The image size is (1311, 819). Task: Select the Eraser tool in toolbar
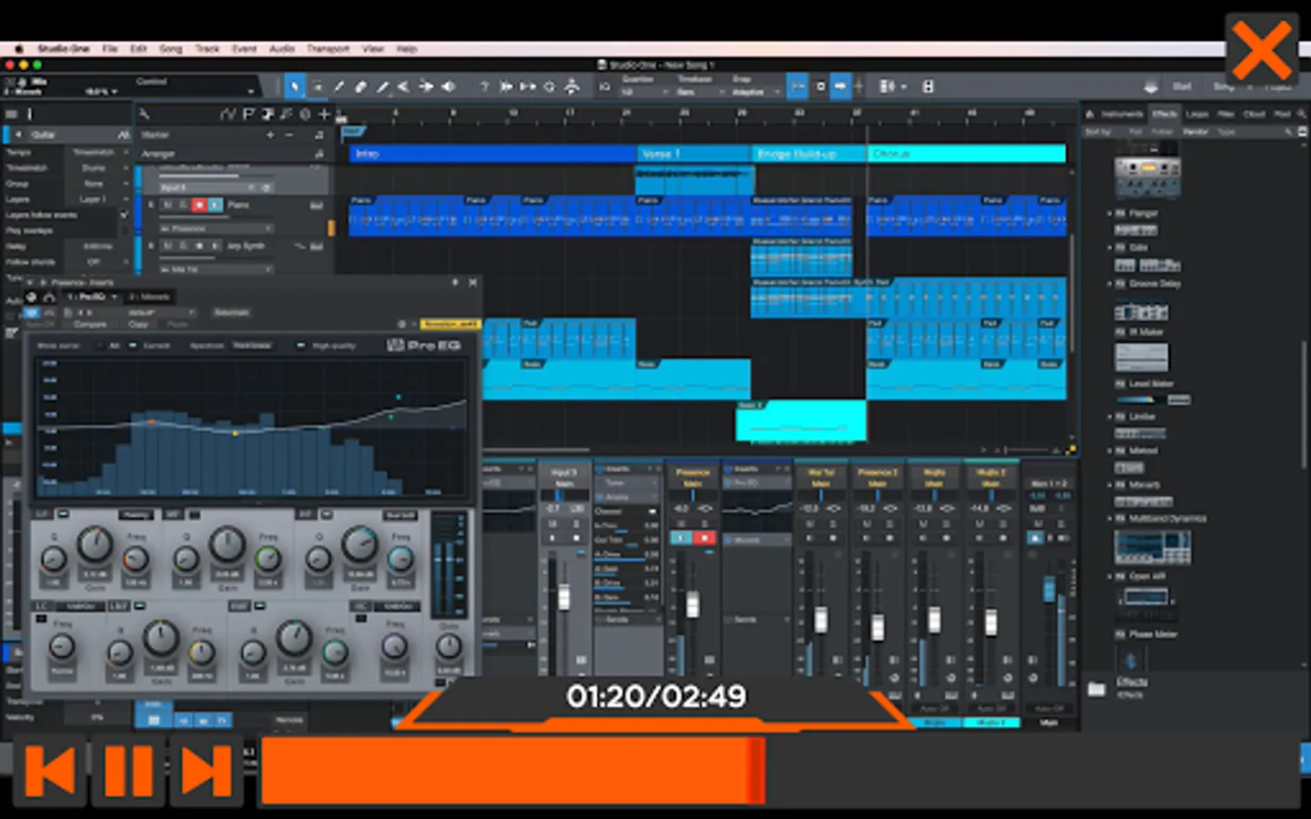361,86
